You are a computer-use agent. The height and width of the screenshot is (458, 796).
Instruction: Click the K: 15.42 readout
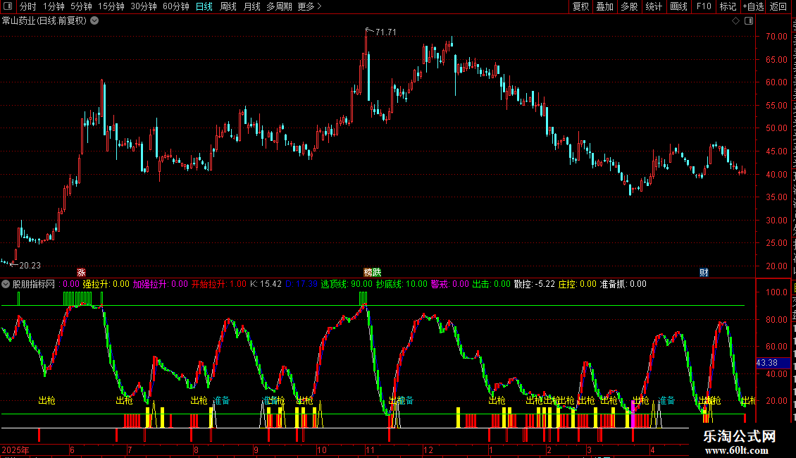pos(266,285)
